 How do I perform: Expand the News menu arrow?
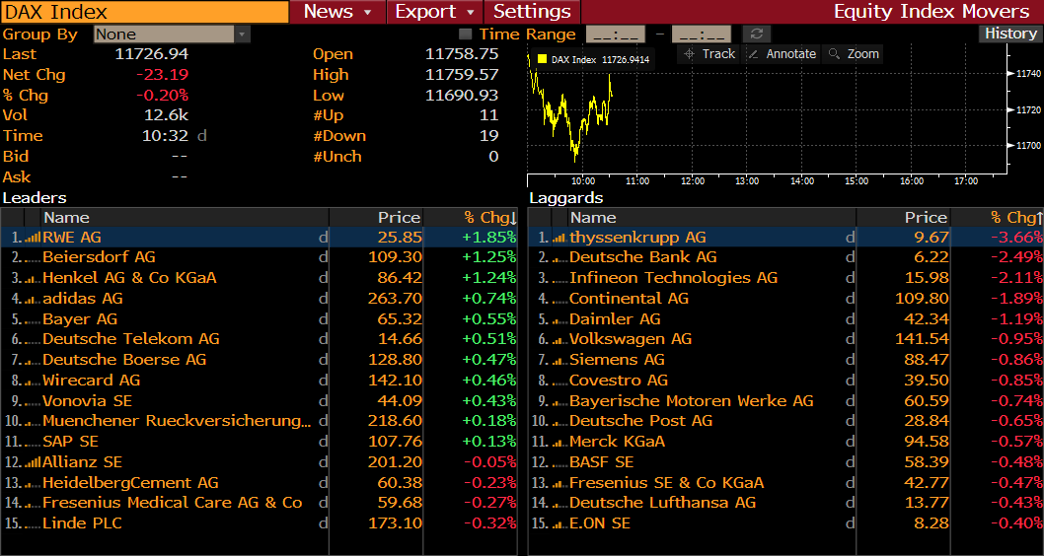click(x=367, y=12)
